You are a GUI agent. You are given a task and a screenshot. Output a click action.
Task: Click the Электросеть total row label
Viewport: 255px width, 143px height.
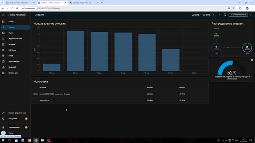(x=44, y=100)
